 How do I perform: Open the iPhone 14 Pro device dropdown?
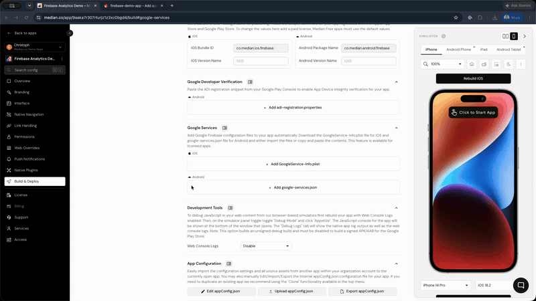point(446,286)
